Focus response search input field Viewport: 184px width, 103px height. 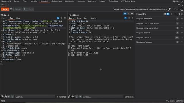[x=103, y=97]
